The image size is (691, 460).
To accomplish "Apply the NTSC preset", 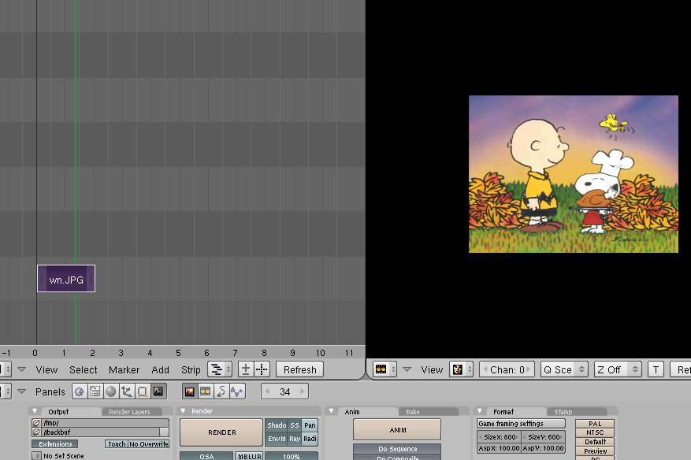I will coord(595,432).
